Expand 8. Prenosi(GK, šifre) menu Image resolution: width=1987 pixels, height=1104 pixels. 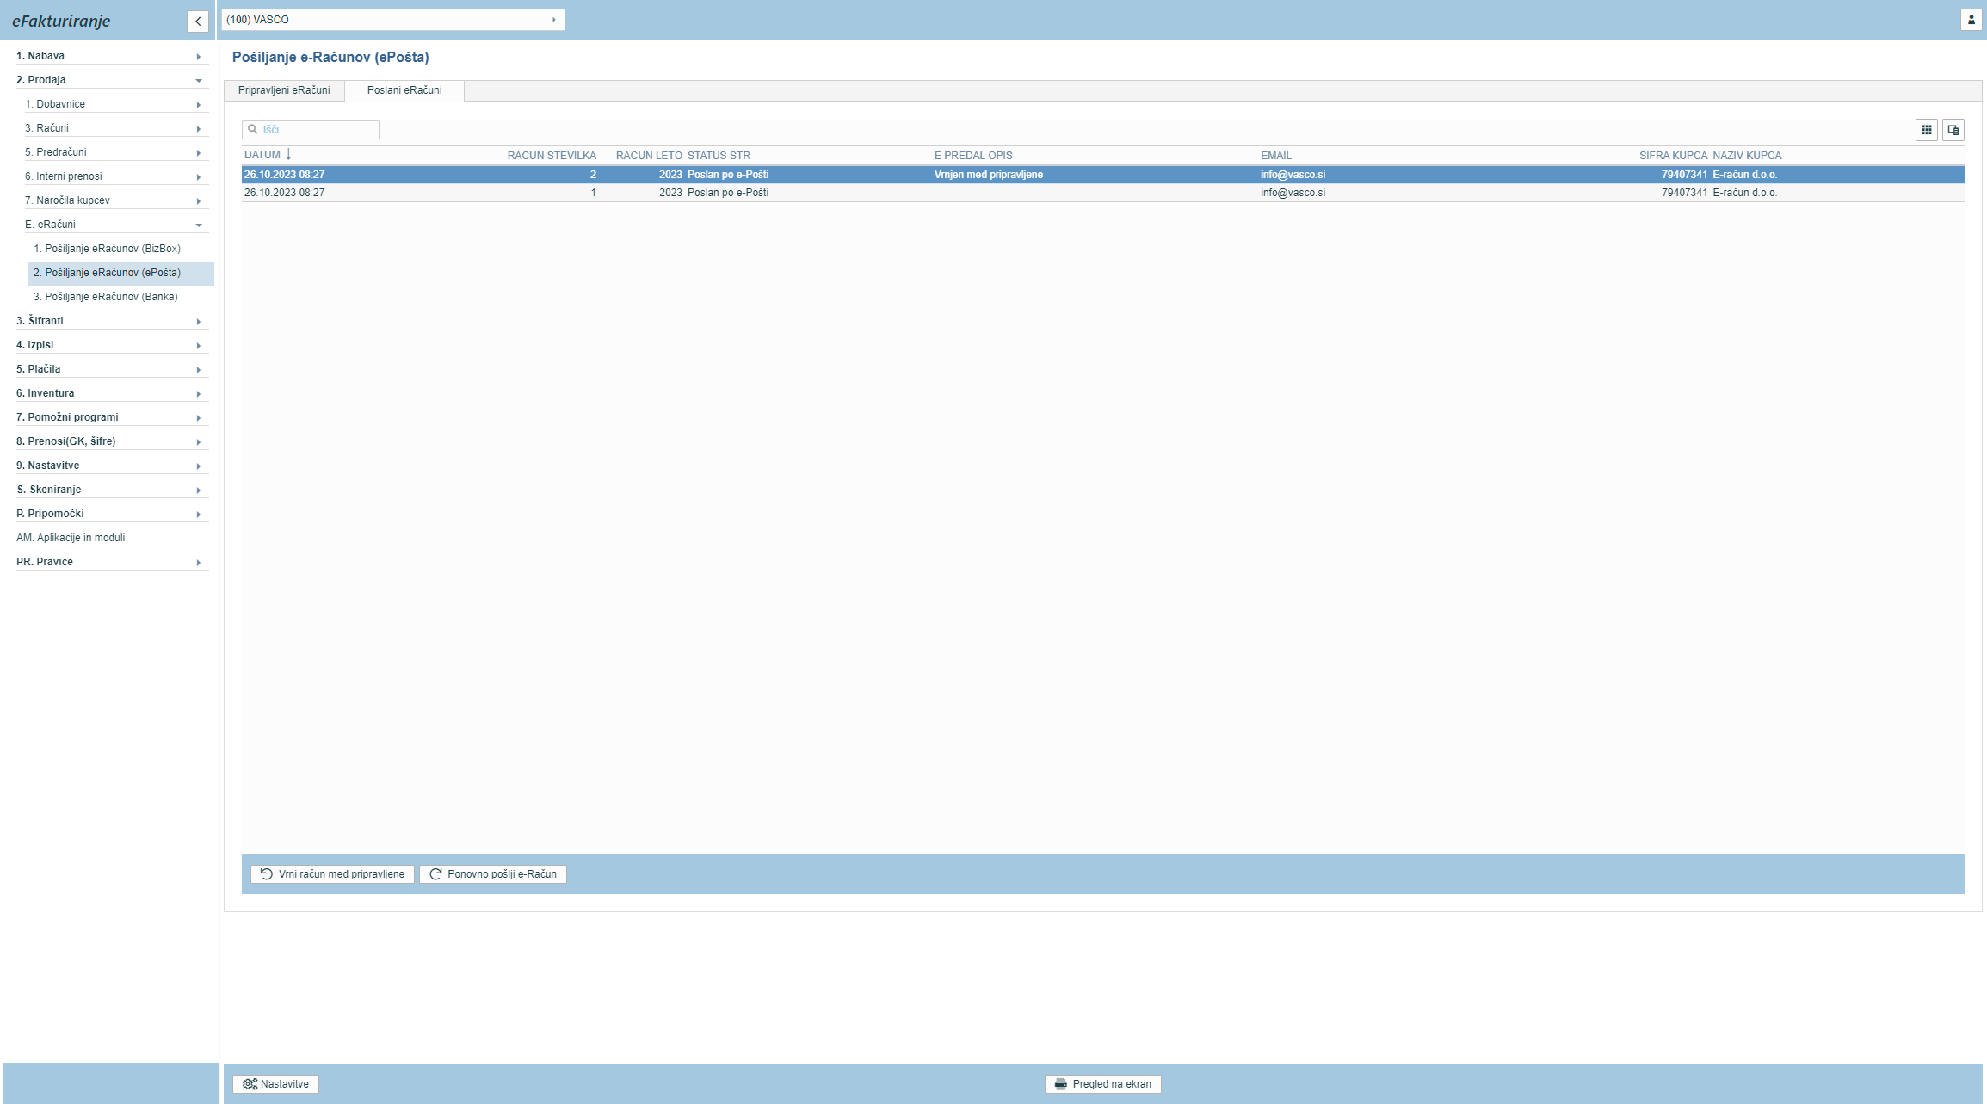pos(112,441)
